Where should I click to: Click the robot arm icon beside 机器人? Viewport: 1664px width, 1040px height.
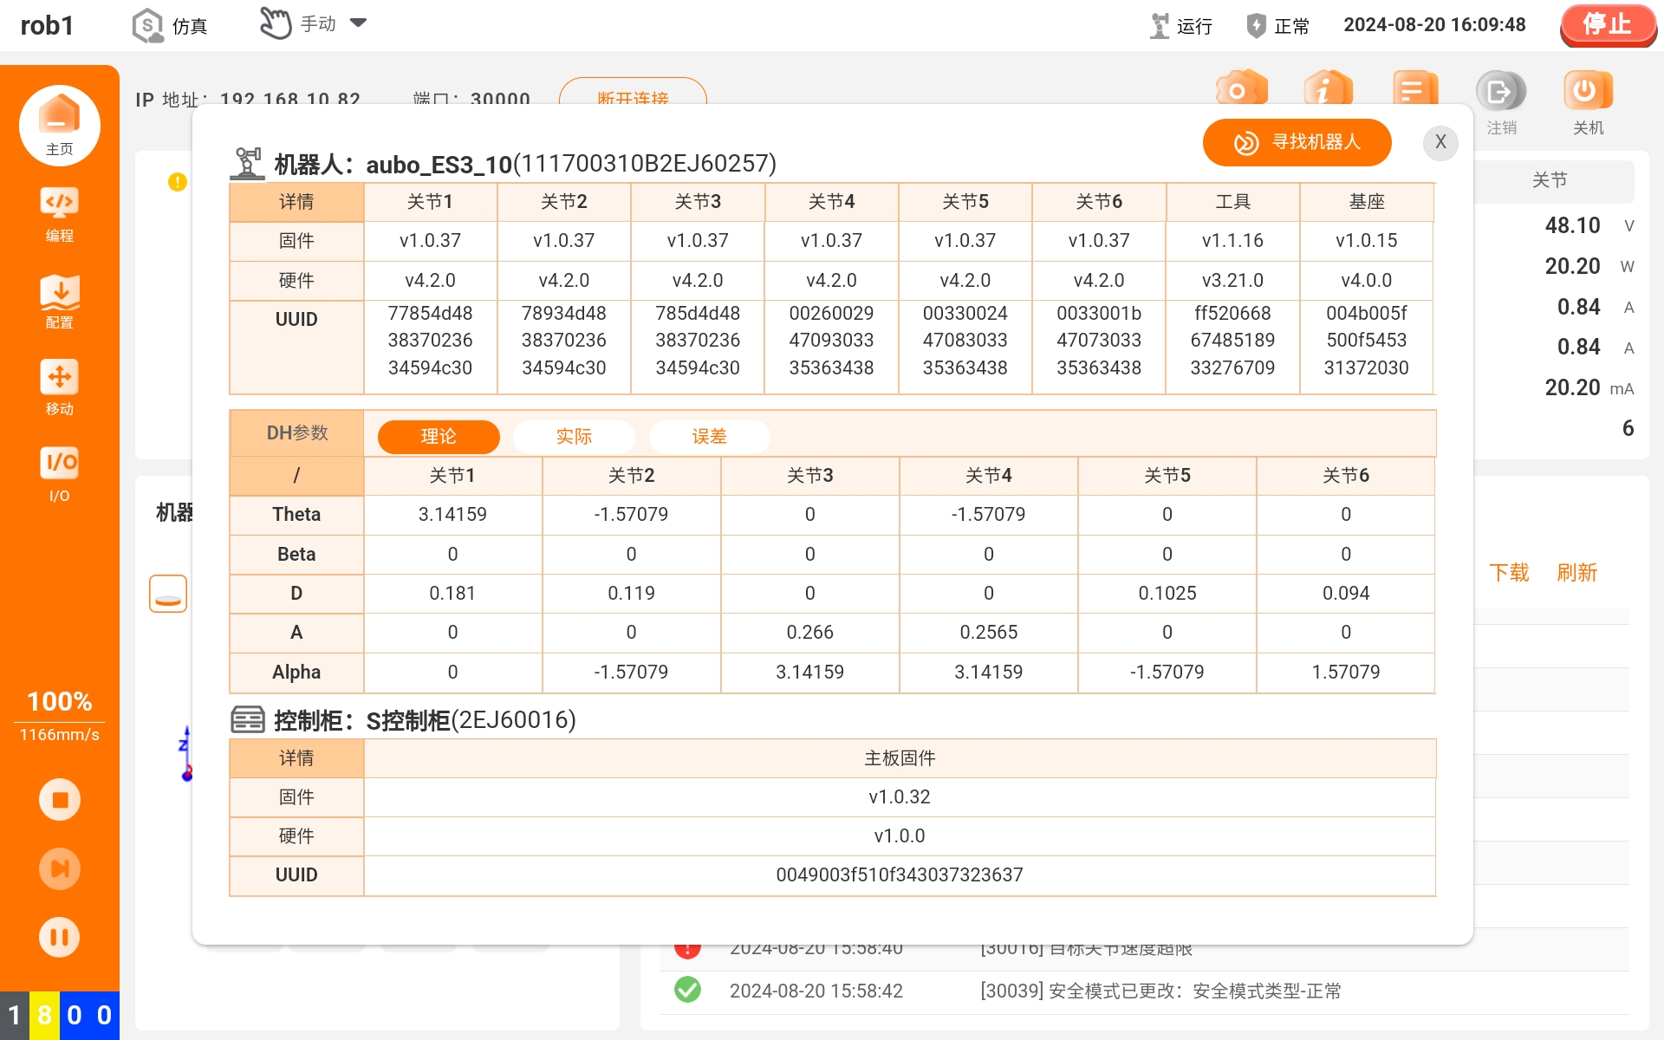click(x=247, y=164)
